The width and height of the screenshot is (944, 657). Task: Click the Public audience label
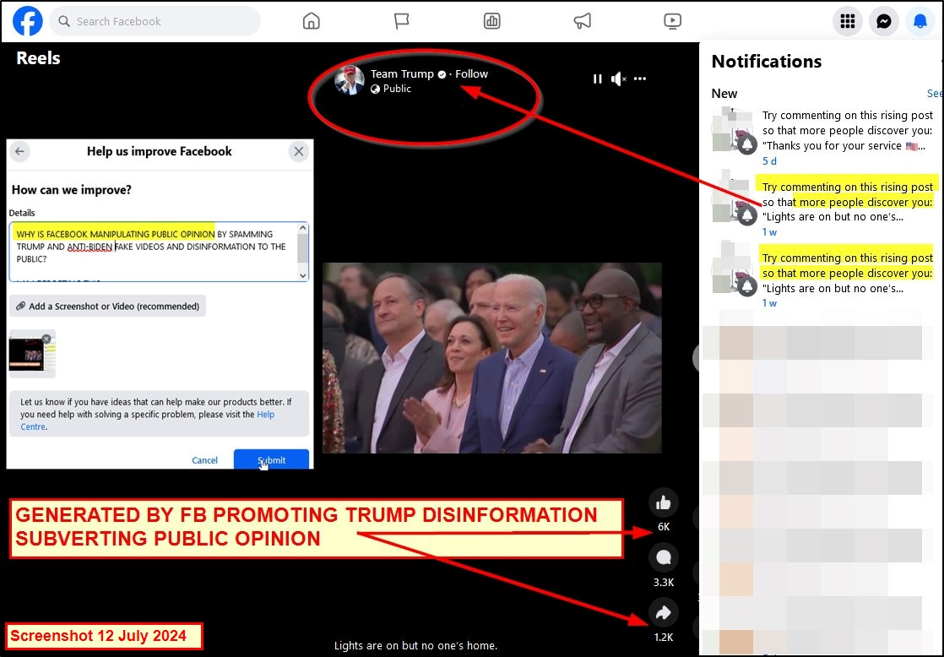tap(397, 89)
